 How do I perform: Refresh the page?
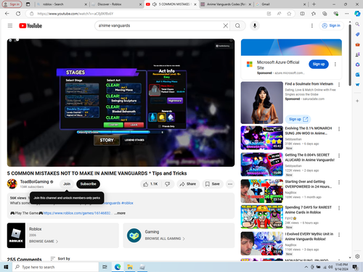click(x=18, y=14)
